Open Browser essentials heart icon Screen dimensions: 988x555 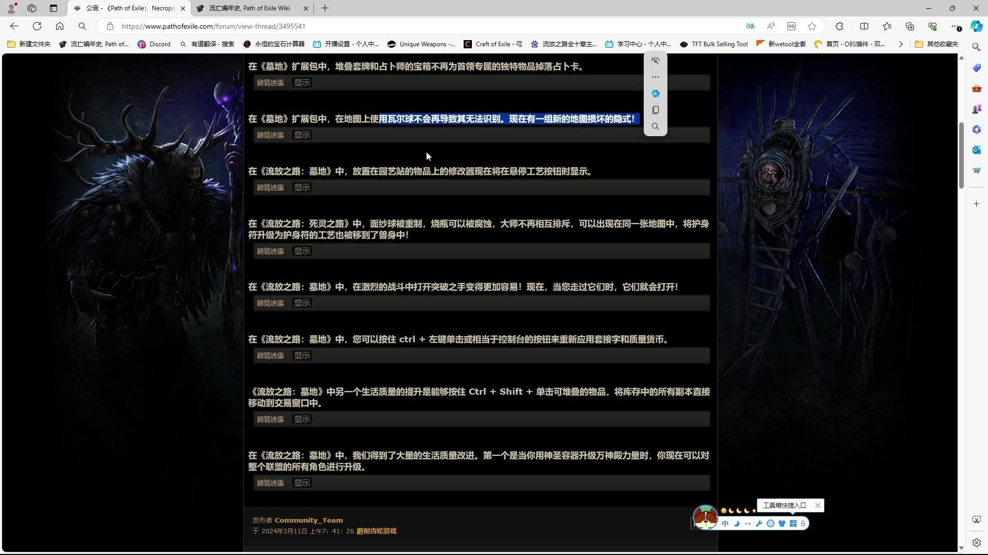(x=932, y=26)
